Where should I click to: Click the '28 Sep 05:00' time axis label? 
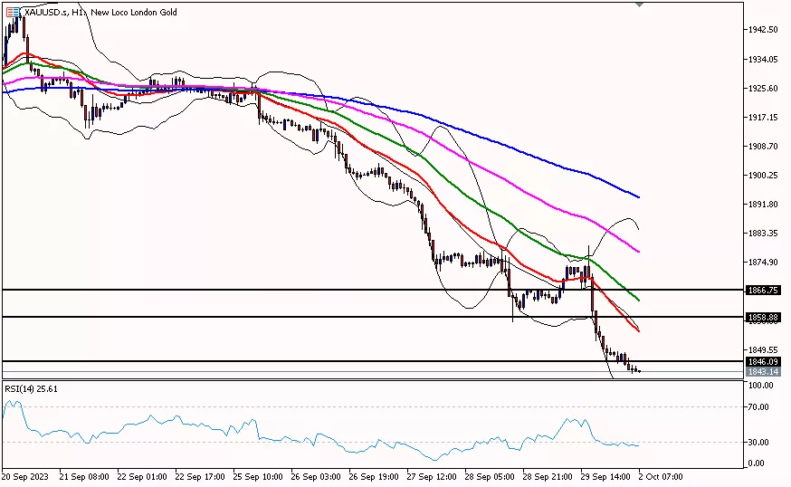tap(490, 476)
